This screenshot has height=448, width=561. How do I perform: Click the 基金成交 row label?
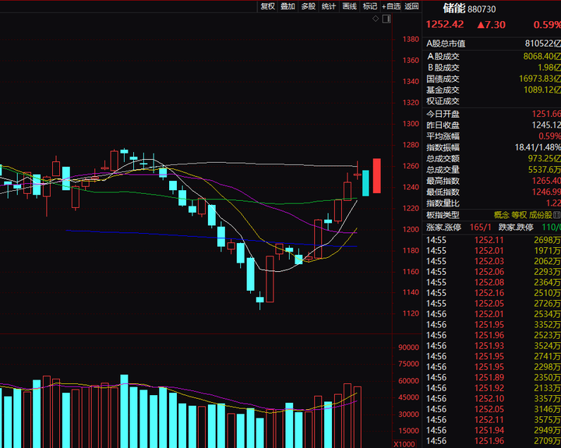click(443, 90)
